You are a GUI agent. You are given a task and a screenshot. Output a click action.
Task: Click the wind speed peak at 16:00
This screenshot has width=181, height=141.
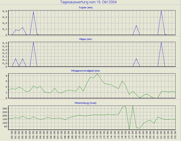coord(122,81)
